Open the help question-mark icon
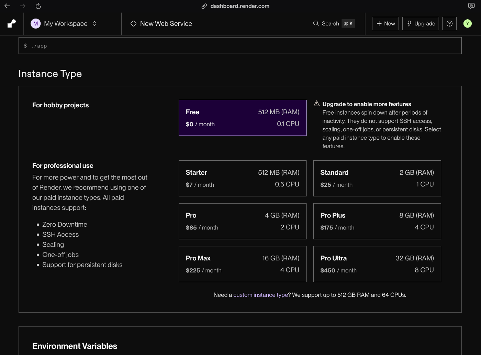This screenshot has width=481, height=355. click(449, 23)
